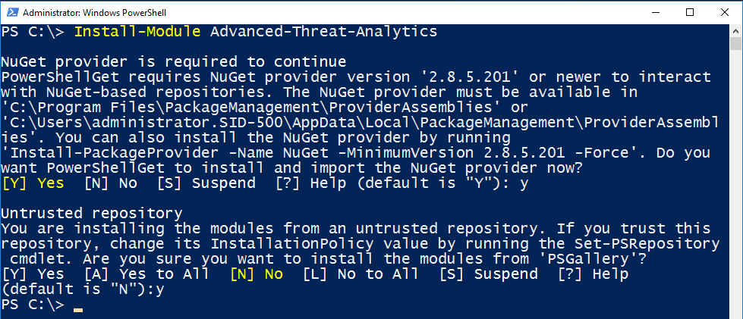743x319 pixels.
Task: Close the Administrator PowerShell window
Action: click(725, 11)
